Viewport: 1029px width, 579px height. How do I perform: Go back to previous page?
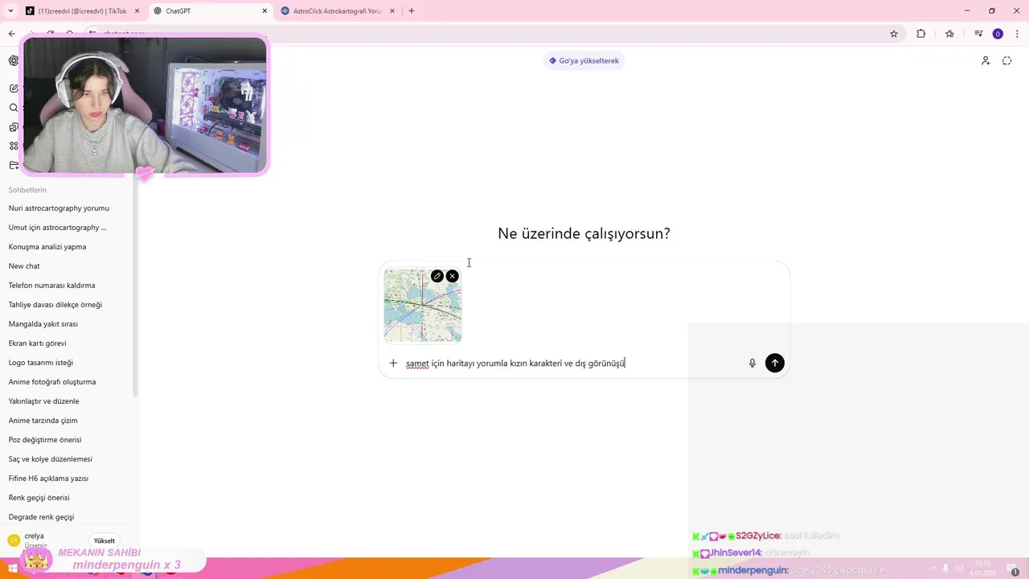click(11, 34)
